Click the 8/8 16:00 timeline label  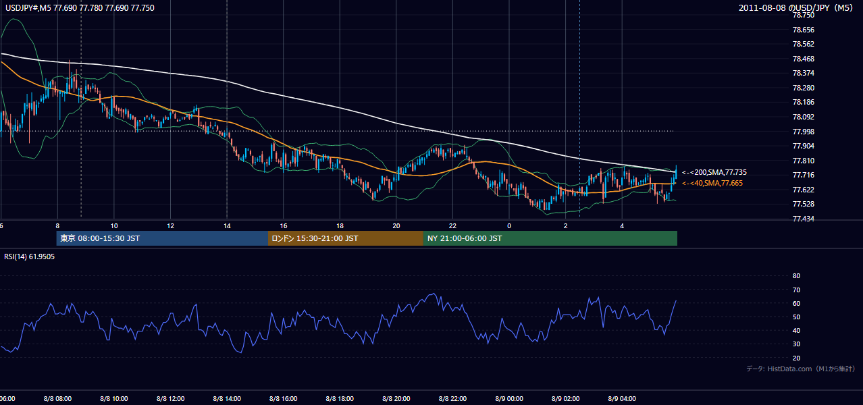click(284, 398)
